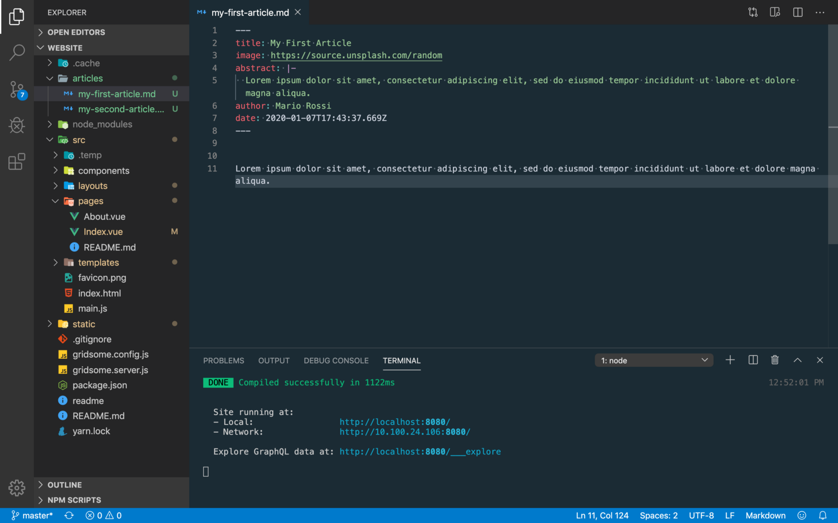Open Source Control view showing 7 changes

pos(17,89)
